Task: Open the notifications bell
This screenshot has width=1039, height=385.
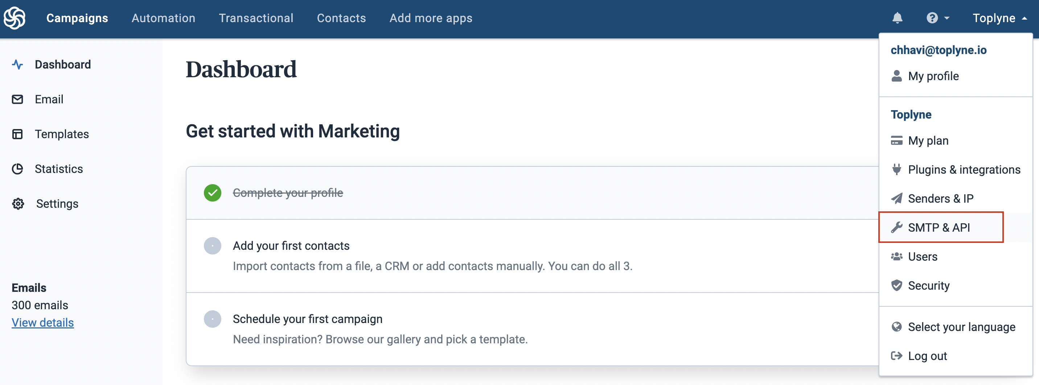Action: [897, 18]
